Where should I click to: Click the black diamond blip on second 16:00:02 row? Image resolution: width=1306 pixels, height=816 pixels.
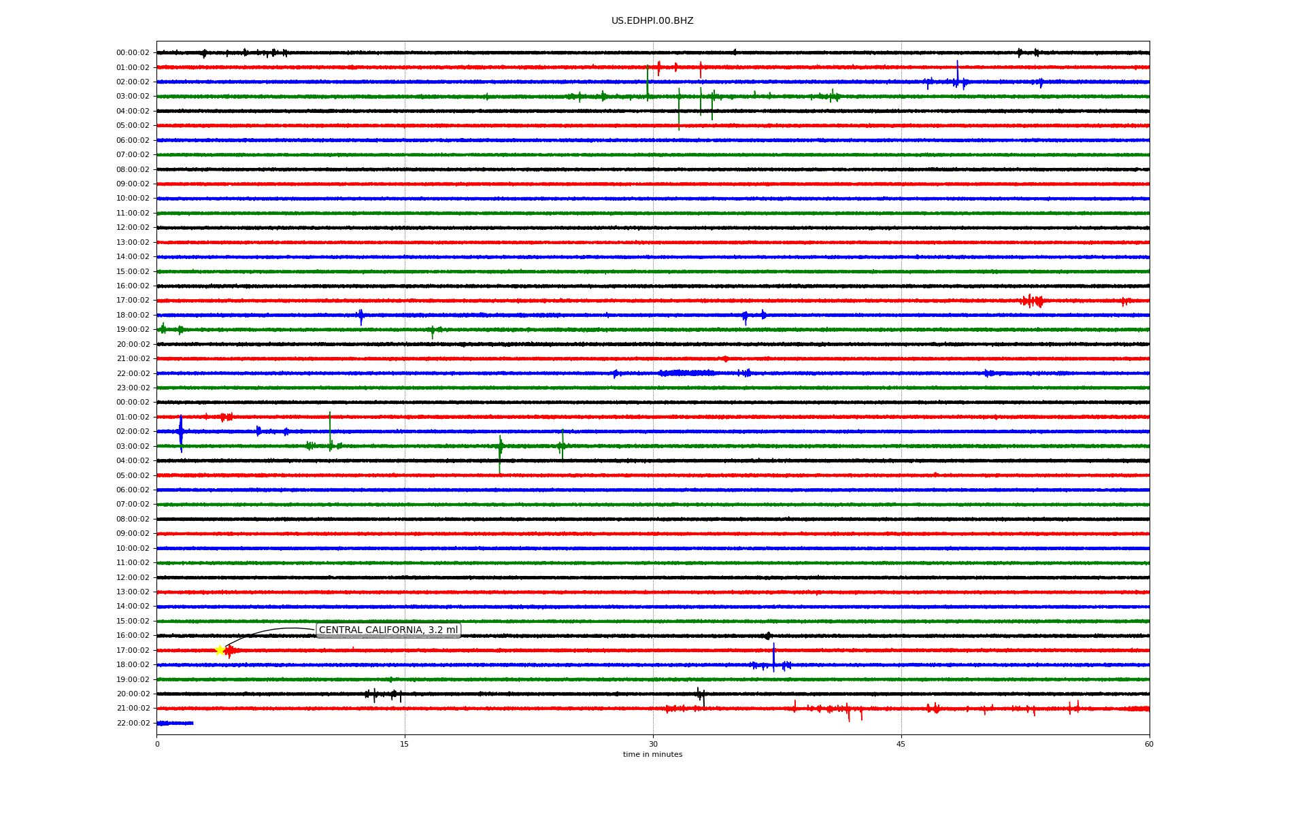[768, 636]
